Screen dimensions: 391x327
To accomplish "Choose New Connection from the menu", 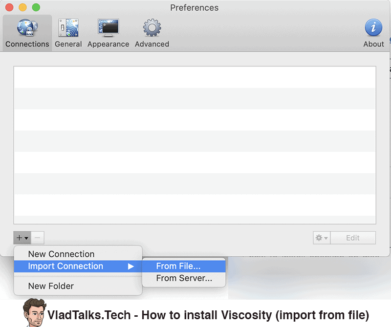I will [x=78, y=254].
